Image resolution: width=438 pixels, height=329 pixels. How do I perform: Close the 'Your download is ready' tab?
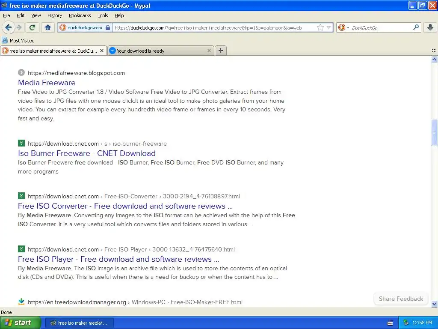pos(209,51)
